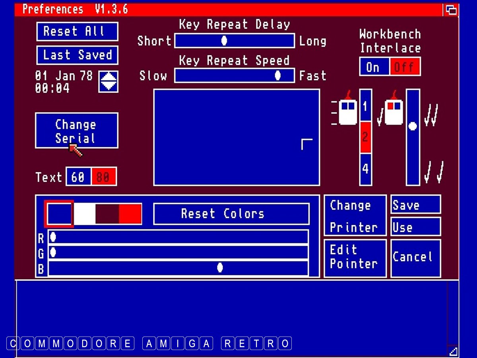Click the double-click mouse icon with red button
The width and height of the screenshot is (477, 358).
coord(394,111)
